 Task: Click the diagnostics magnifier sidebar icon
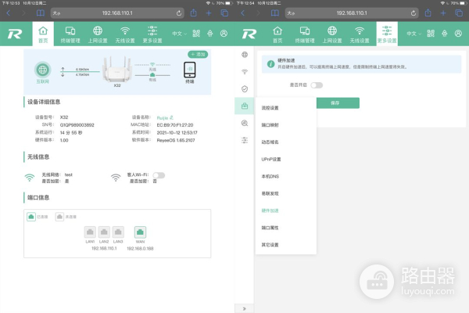click(245, 123)
